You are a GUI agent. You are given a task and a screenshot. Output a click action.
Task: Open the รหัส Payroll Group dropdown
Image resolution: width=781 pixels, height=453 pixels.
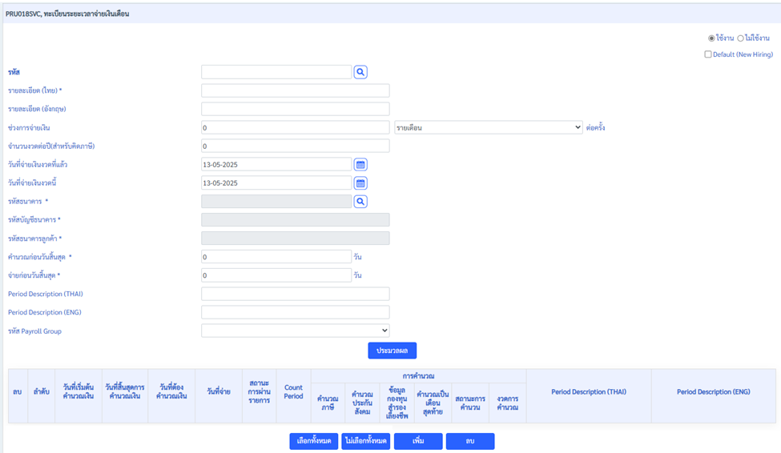pos(295,331)
